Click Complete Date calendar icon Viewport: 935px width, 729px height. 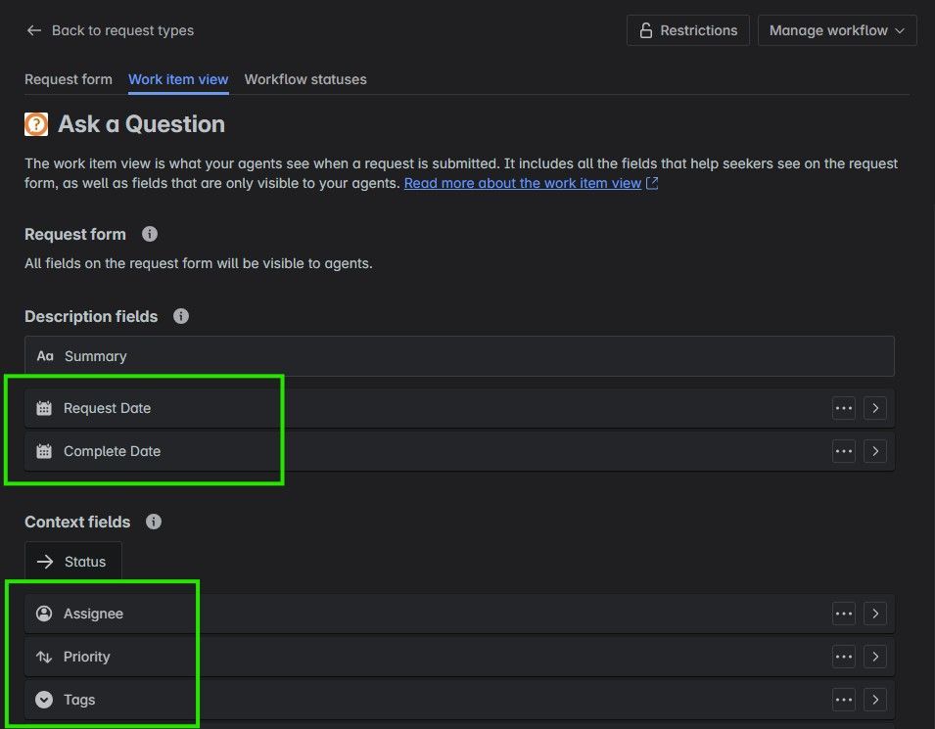(44, 451)
